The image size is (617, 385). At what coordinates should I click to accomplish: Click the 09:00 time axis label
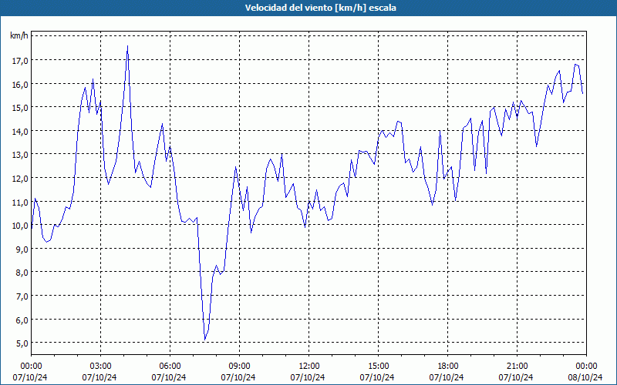click(x=239, y=367)
